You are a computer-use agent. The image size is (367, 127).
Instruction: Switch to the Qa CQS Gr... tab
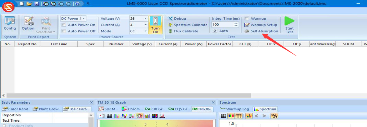pos(179,109)
